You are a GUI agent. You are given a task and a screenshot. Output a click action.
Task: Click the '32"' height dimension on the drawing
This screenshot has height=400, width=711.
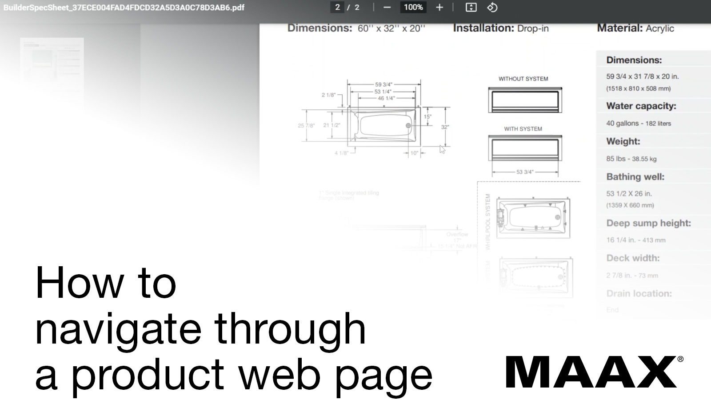[x=445, y=127]
